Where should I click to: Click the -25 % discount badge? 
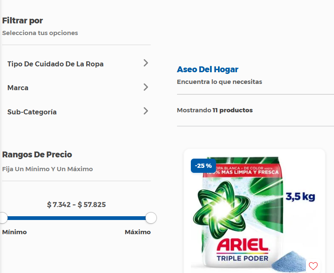(x=203, y=166)
